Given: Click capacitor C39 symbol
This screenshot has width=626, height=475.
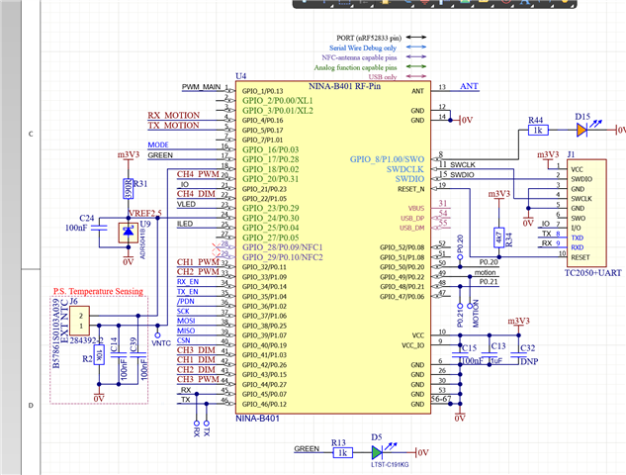Looking at the screenshot, I should click(x=138, y=354).
